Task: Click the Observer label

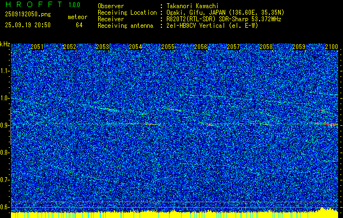Action: 111,6
